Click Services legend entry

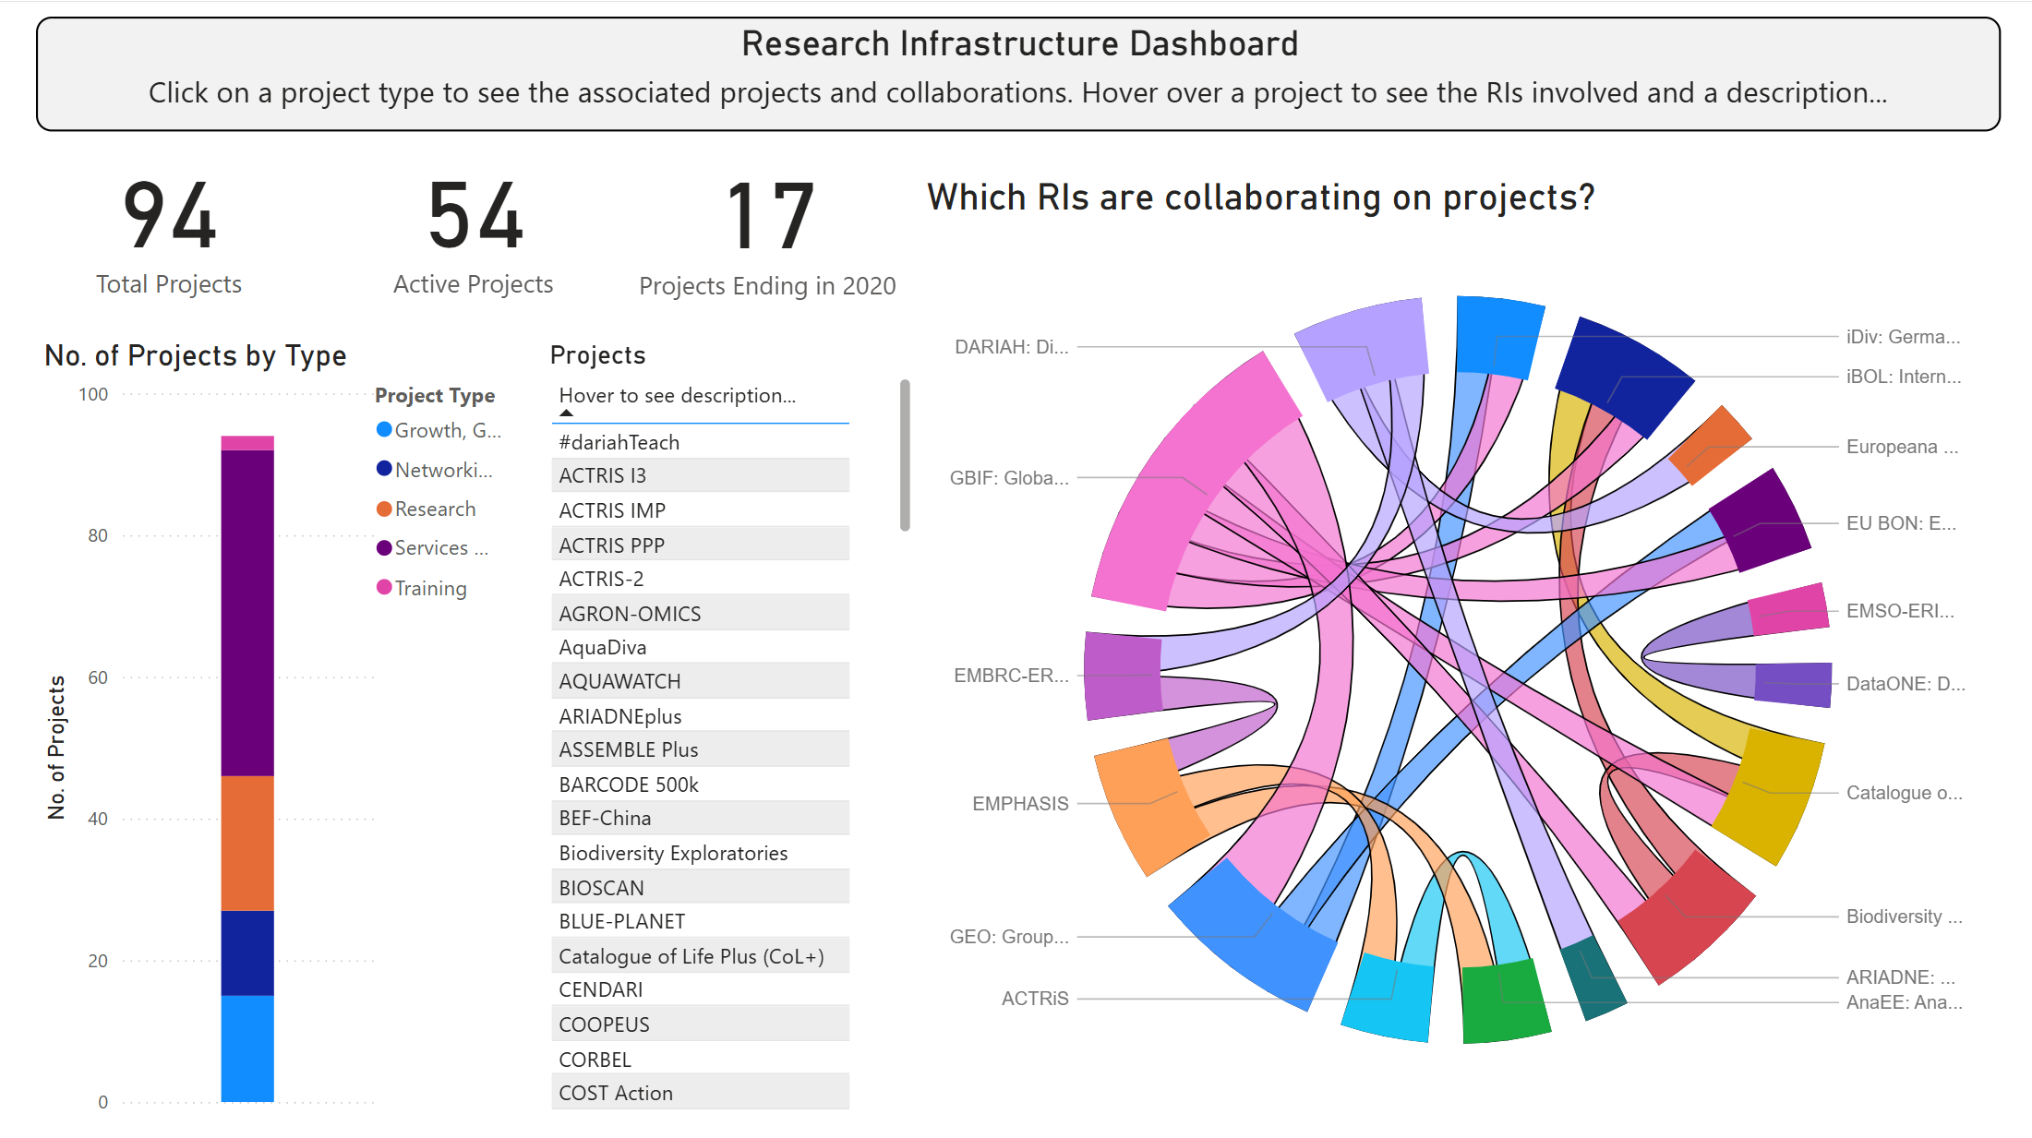(x=433, y=547)
